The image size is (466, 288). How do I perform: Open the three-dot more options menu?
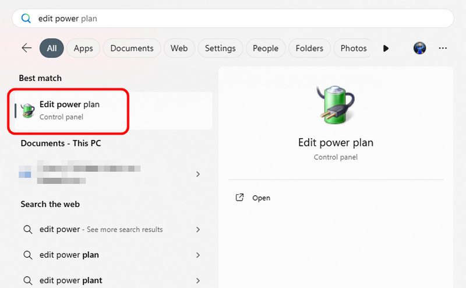point(443,48)
